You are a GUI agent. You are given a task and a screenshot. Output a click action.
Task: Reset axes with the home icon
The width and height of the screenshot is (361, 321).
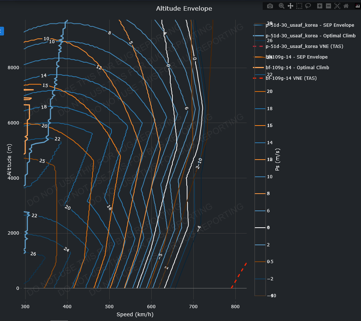coord(346,6)
